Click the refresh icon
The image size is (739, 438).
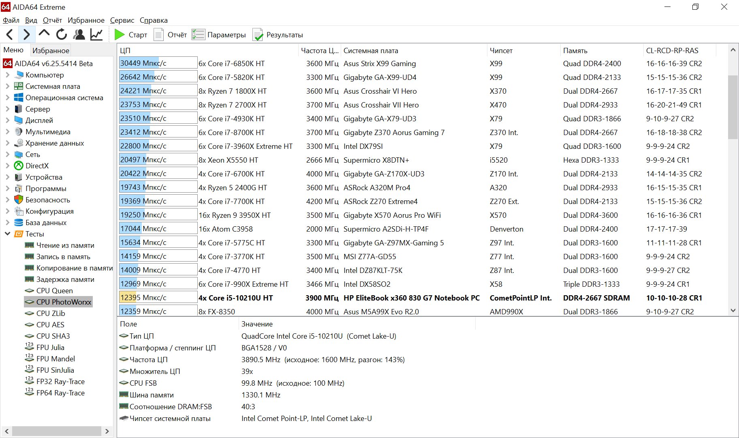pyautogui.click(x=62, y=34)
